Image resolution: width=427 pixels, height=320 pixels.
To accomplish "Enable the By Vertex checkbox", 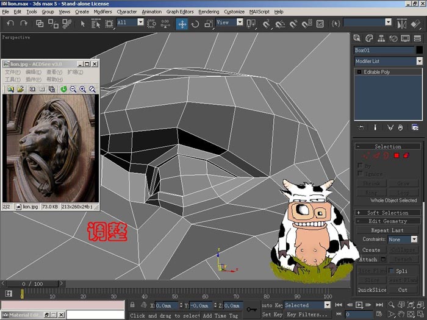I will click(x=360, y=165).
